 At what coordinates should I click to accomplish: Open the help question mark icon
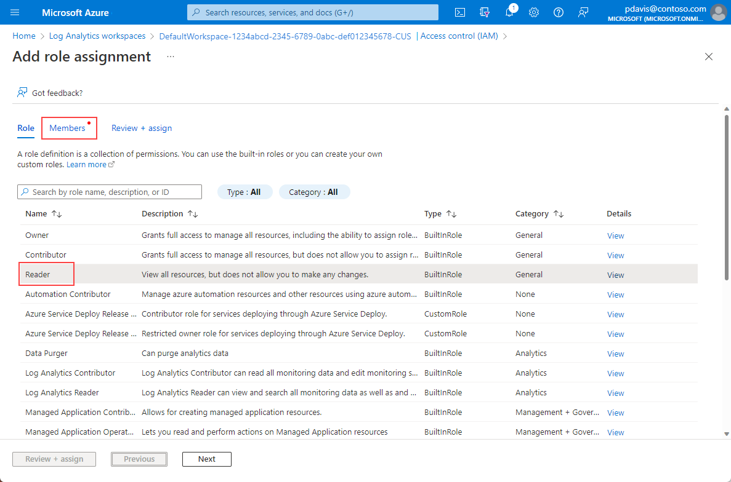point(559,12)
